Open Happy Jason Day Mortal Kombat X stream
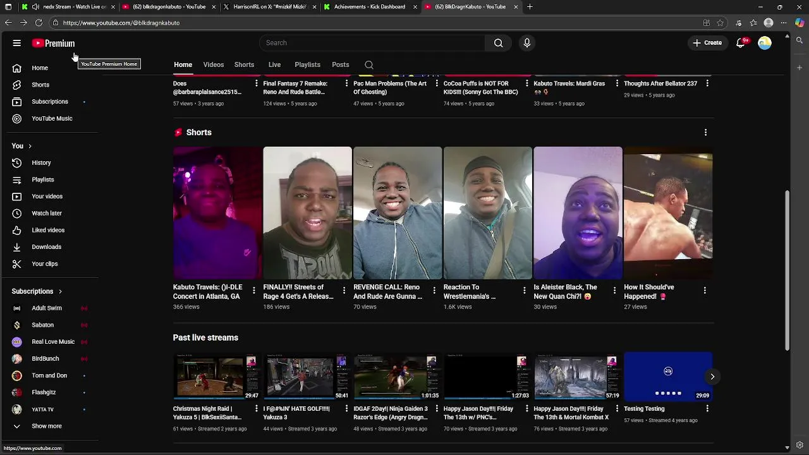 point(578,376)
